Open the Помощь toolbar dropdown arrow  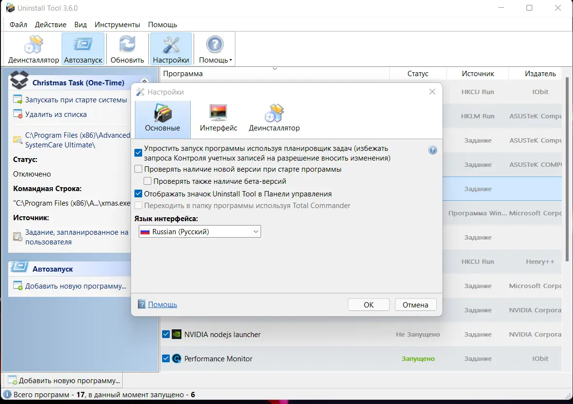point(230,60)
